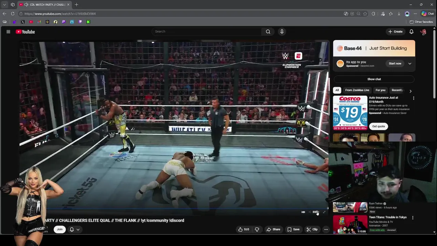Start voice search with the microphone
The image size is (437, 246).
point(282,31)
